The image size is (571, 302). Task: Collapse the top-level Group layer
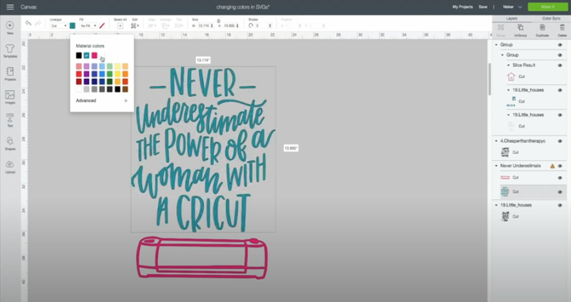[496, 45]
